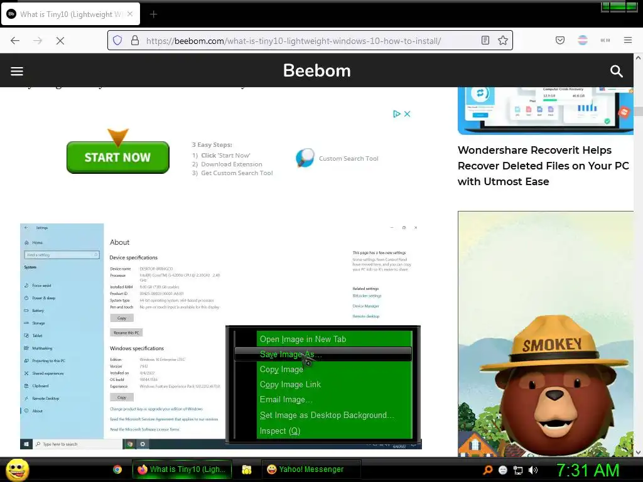Open the Wondershare Recoverit article link

point(543,166)
